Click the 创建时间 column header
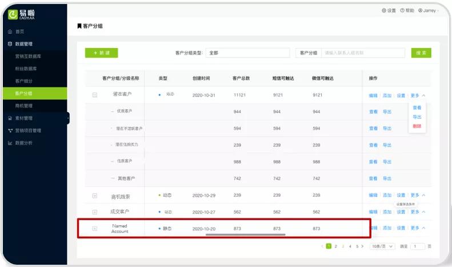The image size is (452, 267). click(x=201, y=78)
